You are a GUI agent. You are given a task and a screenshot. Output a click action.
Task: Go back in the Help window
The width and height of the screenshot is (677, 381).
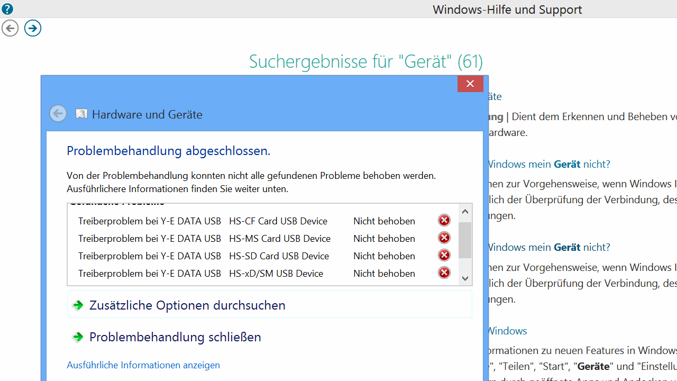click(x=10, y=28)
